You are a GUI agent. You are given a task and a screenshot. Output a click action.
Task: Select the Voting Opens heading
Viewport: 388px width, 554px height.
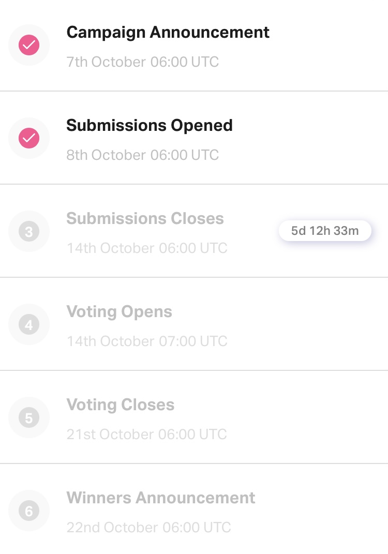(119, 312)
